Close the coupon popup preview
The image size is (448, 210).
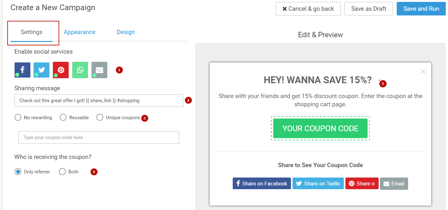tap(423, 72)
